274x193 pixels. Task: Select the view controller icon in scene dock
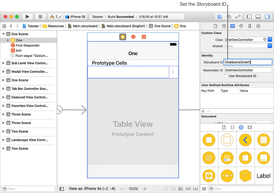123,37
